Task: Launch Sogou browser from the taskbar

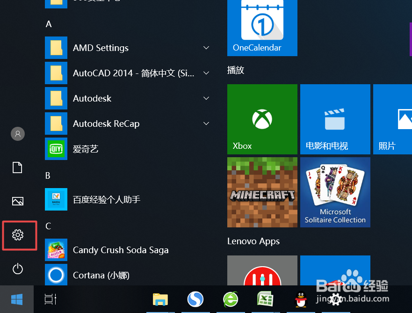Action: [195, 299]
